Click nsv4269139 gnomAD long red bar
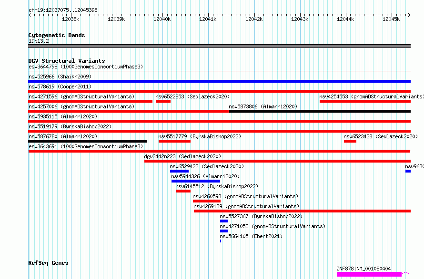The height and width of the screenshot is (279, 424). (303, 211)
